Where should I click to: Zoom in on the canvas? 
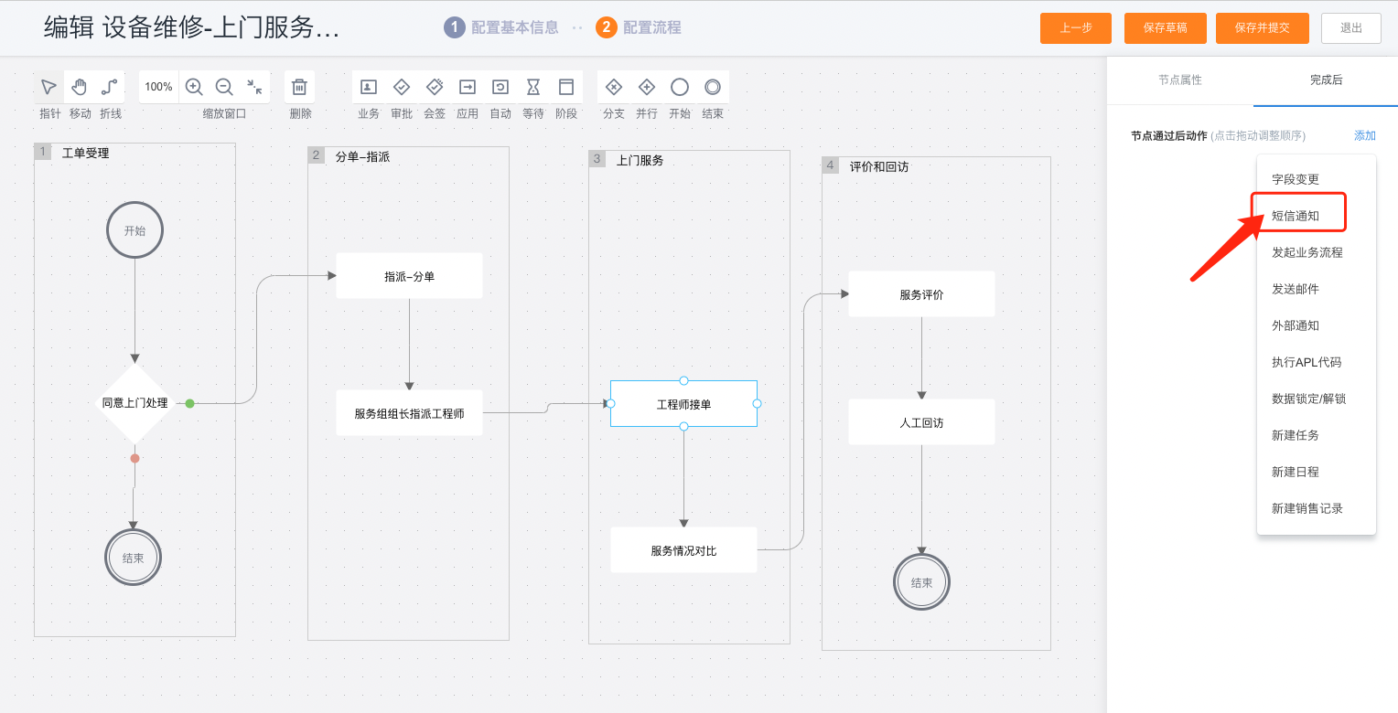(194, 87)
